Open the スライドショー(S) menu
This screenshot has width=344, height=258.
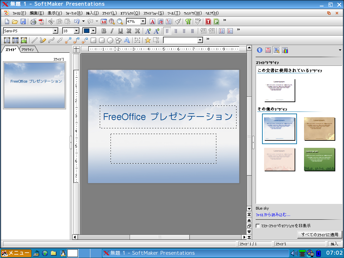154,13
